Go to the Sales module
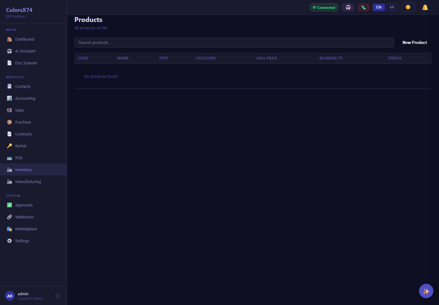This screenshot has width=439, height=305. tap(33, 110)
